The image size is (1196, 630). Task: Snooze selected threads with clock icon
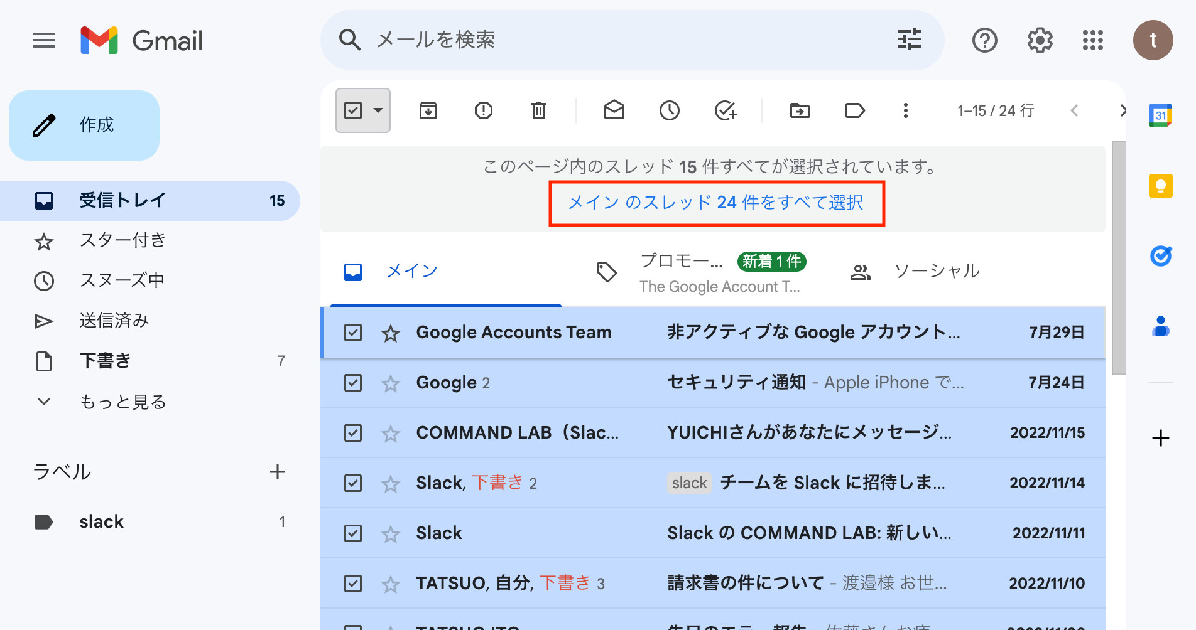coord(670,110)
